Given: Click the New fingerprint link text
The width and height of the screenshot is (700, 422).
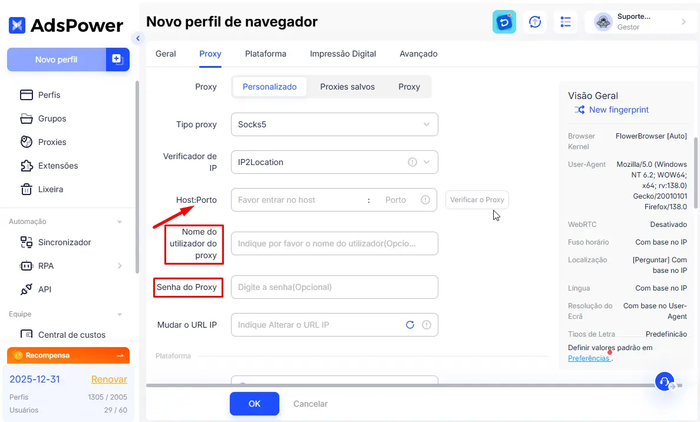Looking at the screenshot, I should [619, 110].
